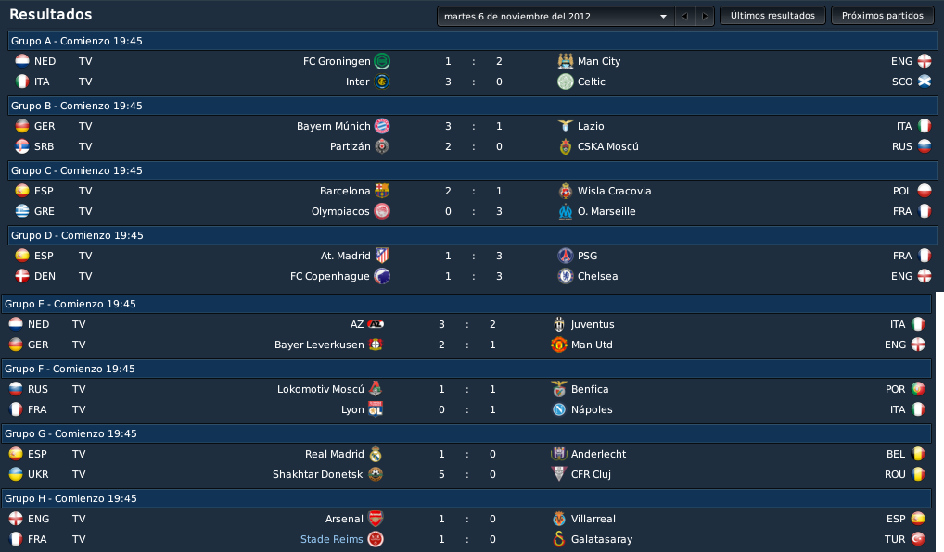Click the Próximos partidos button
Screen dimensions: 944x552
[883, 16]
